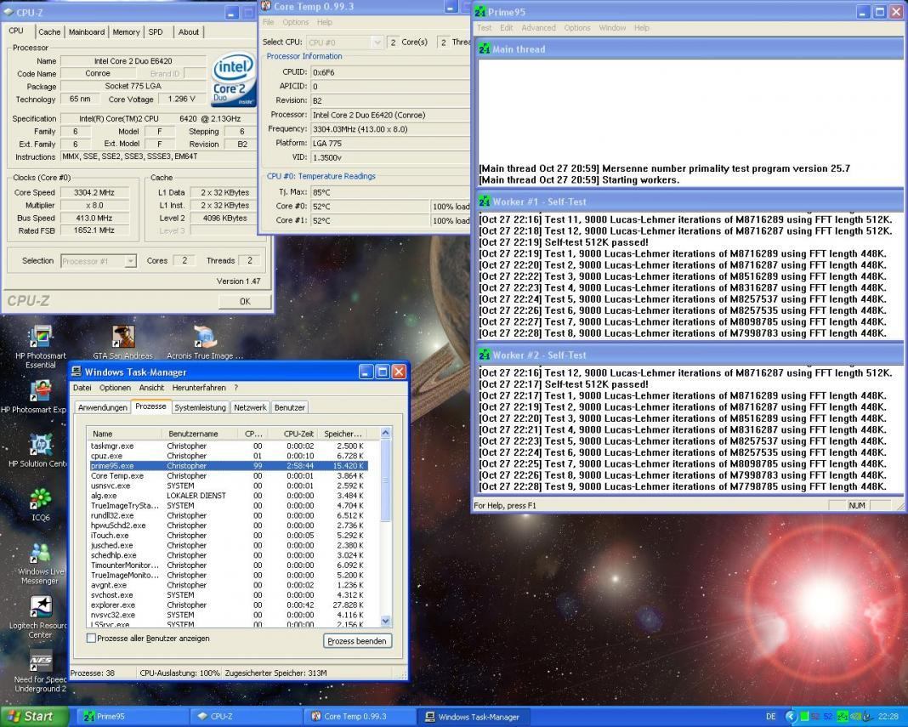The height and width of the screenshot is (727, 908).
Task: Switch to Core Temp 0.99.3 taskbar button
Action: 360,717
